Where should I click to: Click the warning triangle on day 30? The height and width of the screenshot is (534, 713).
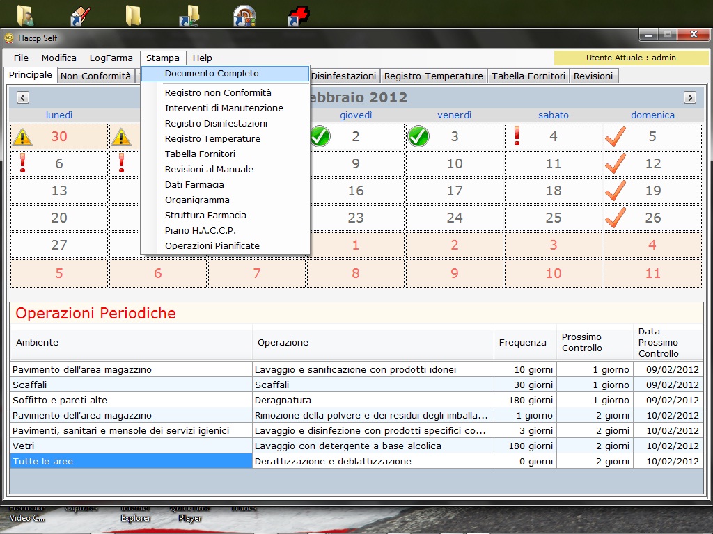(23, 137)
